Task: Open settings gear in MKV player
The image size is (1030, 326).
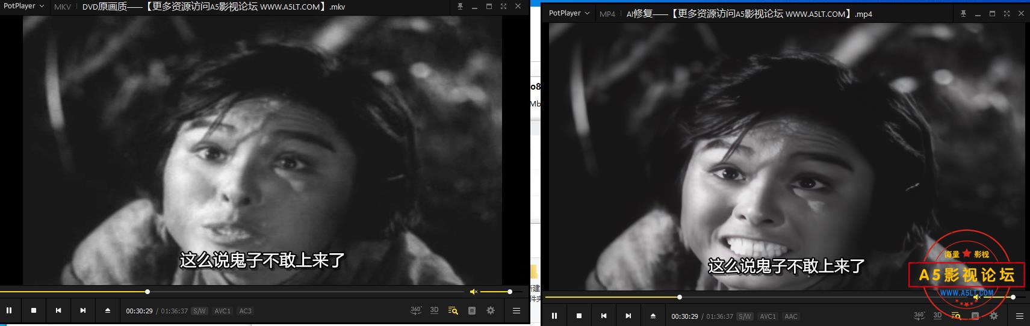Action: pyautogui.click(x=491, y=310)
